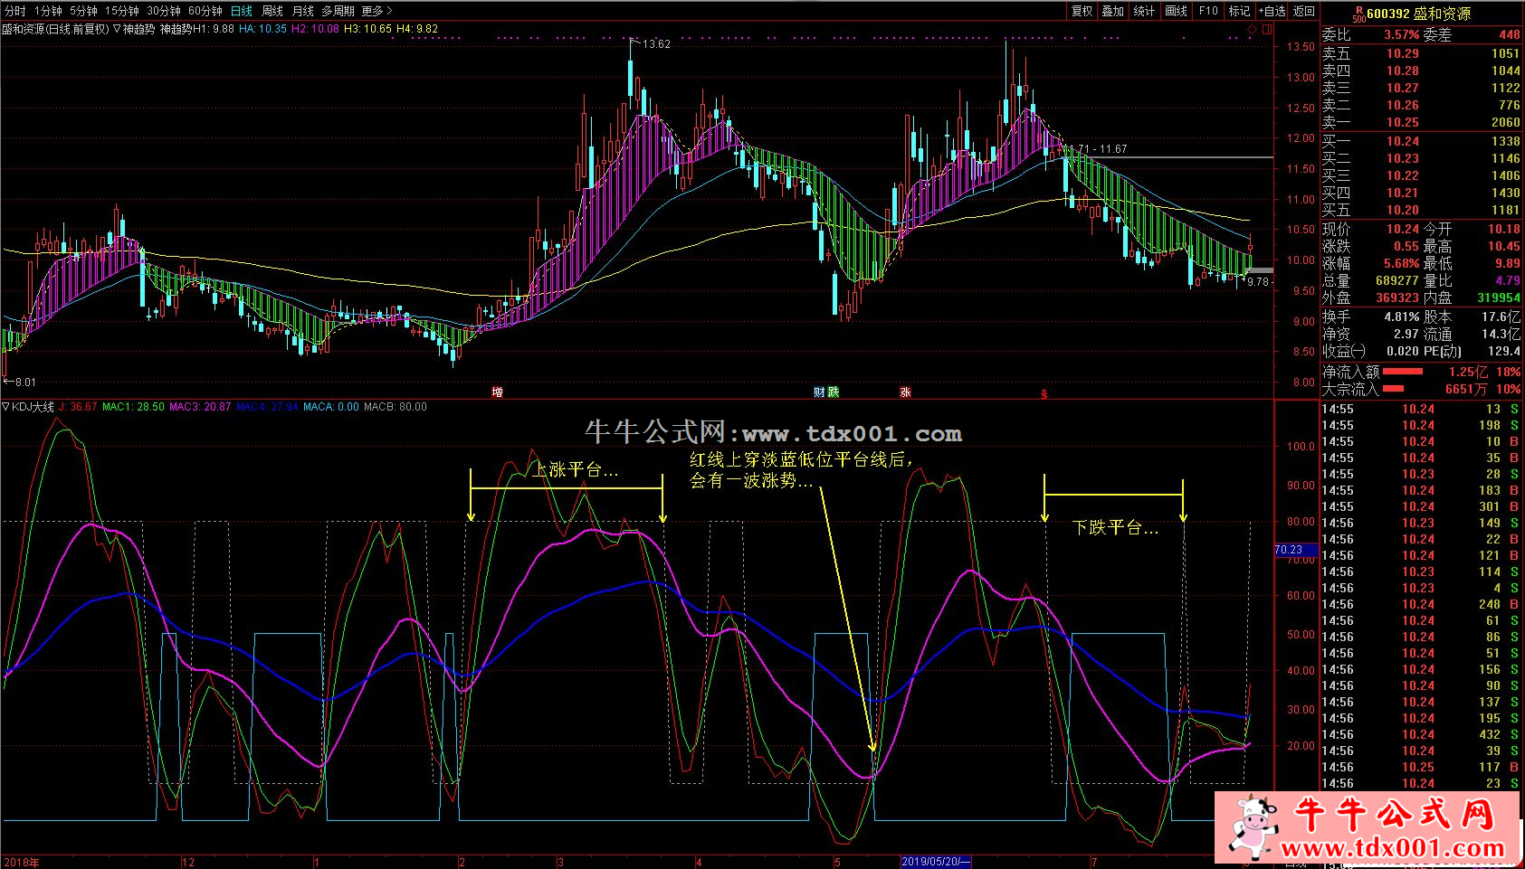Screen dimensions: 1525x869
Task: Click the 卖二 10.26 order row
Action: (1421, 105)
